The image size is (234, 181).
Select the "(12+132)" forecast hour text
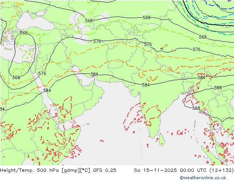[x=221, y=170]
